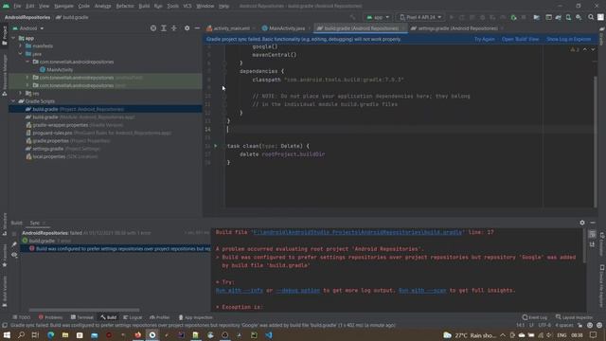Open build.gradle path link in error output
The height and width of the screenshot is (341, 606).
coord(357,232)
